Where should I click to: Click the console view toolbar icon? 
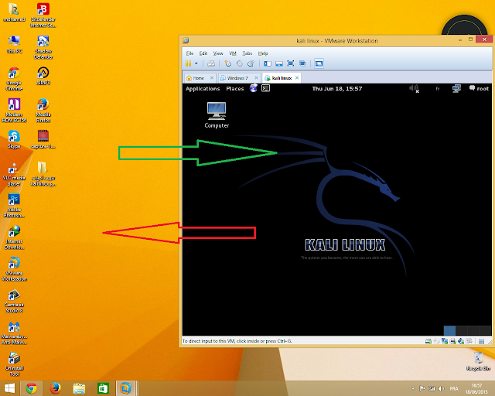click(319, 63)
